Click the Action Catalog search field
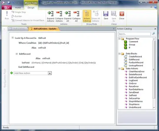159x131 pixels. click(135, 34)
